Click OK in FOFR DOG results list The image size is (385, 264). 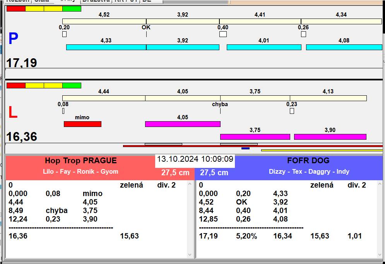tap(241, 202)
